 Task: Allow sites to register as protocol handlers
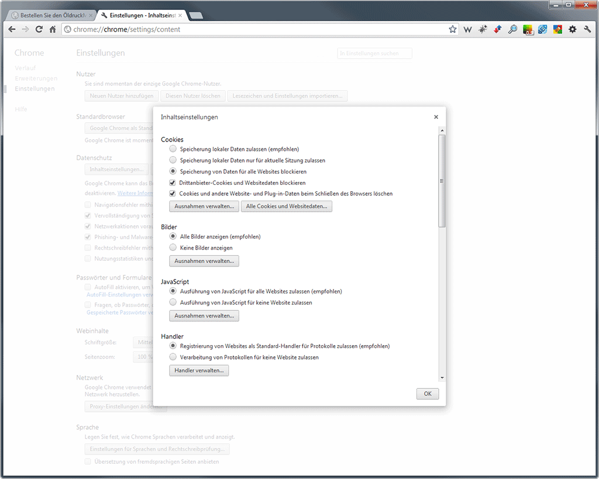click(173, 346)
